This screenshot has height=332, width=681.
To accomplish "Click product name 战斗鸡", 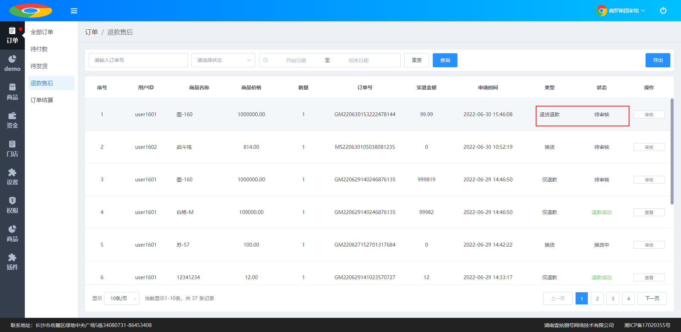I will (x=184, y=147).
